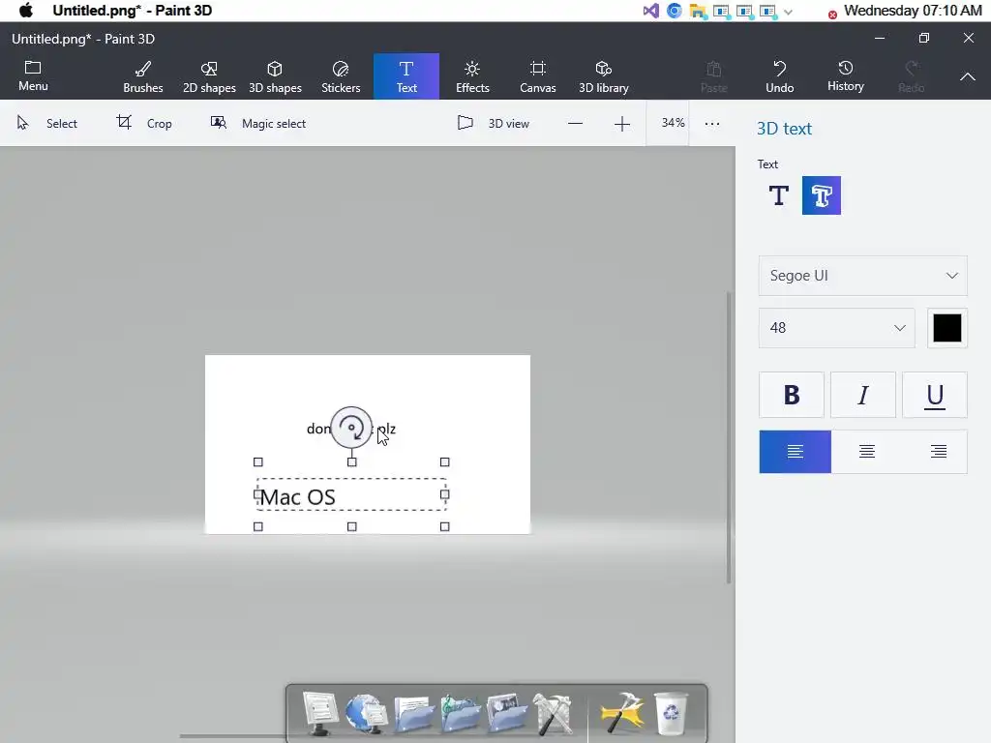The height and width of the screenshot is (743, 991).
Task: Toggle 3D view
Action: pyautogui.click(x=493, y=123)
